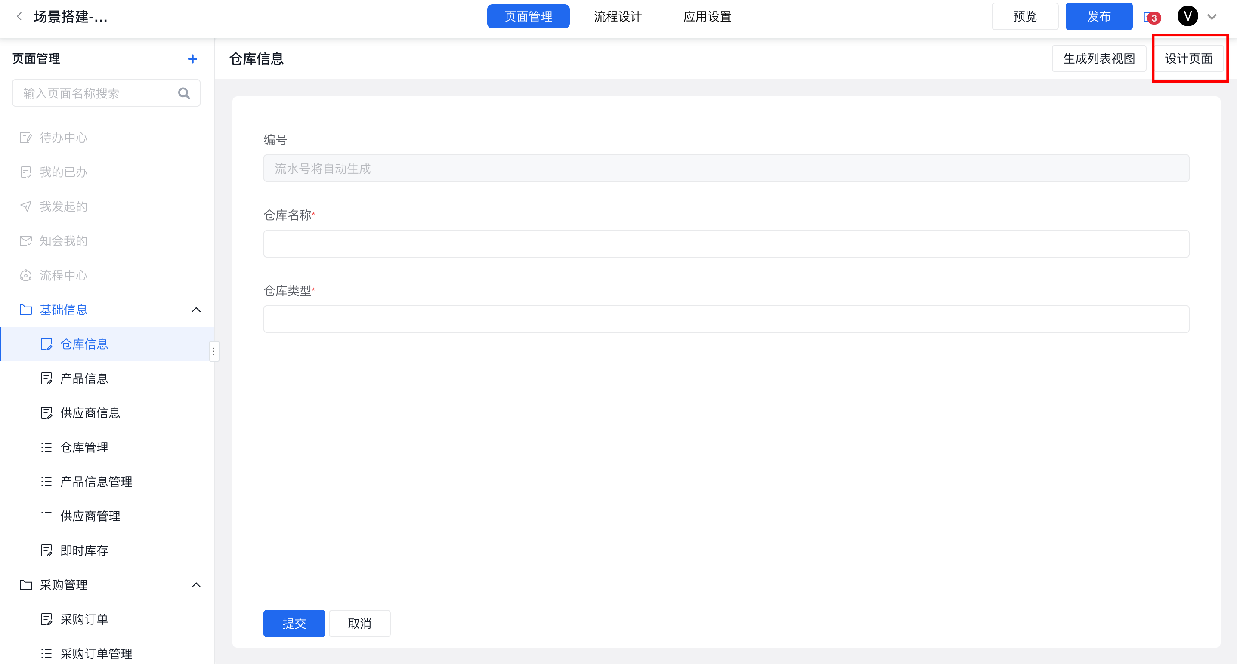Click the 设计页面 button
1237x664 pixels.
(1188, 58)
